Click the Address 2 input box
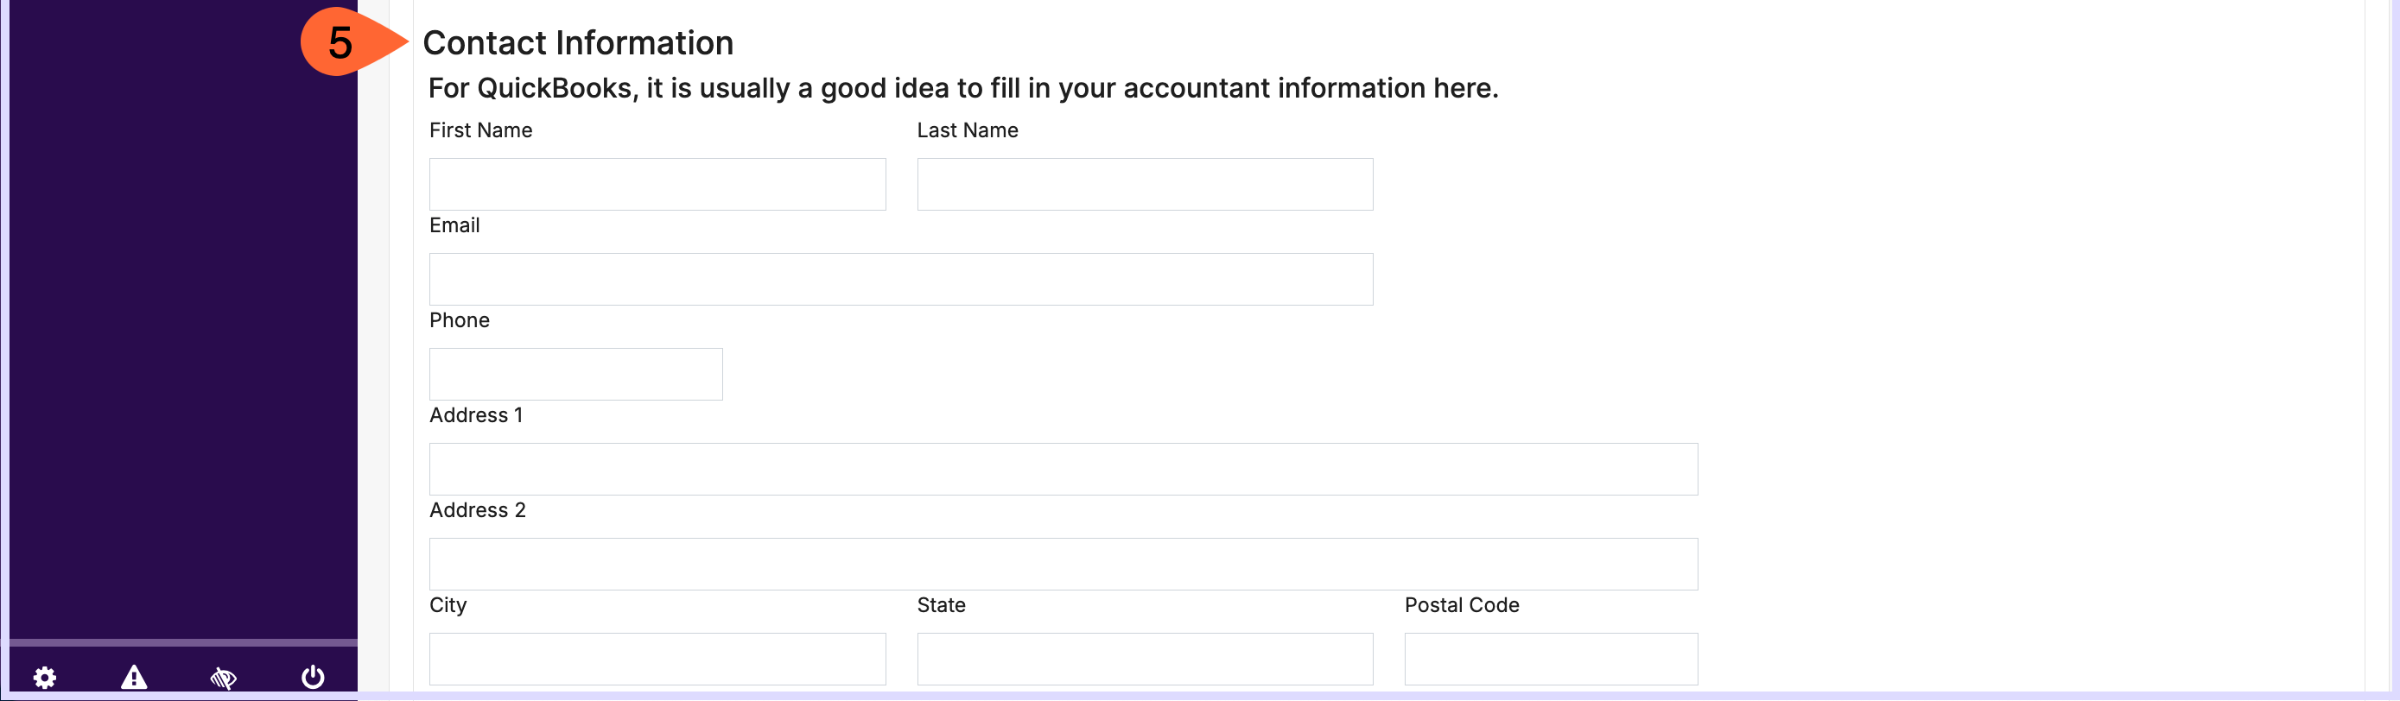The image size is (2400, 701). pos(1063,564)
